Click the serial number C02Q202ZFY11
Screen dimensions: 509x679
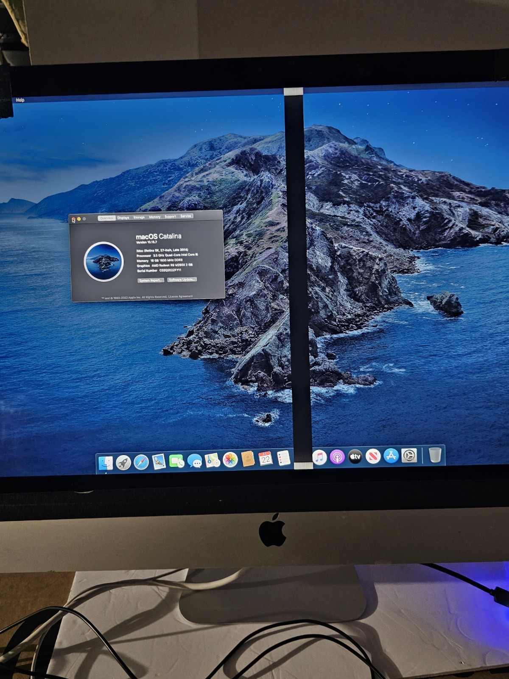coord(170,270)
